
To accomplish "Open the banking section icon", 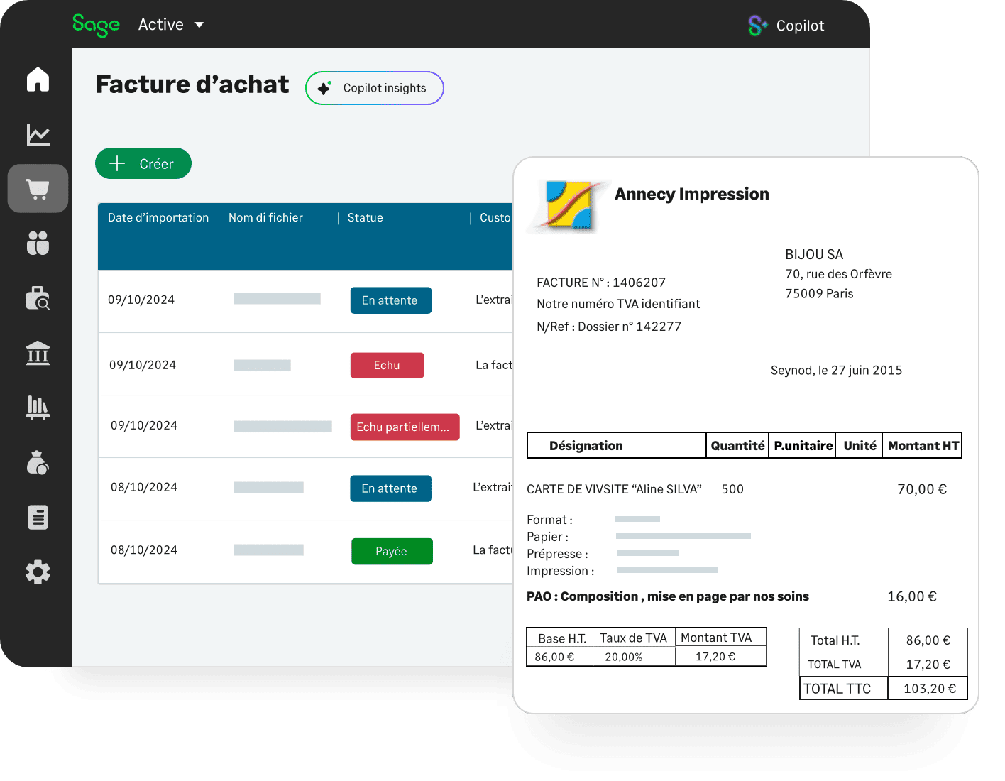I will (37, 353).
